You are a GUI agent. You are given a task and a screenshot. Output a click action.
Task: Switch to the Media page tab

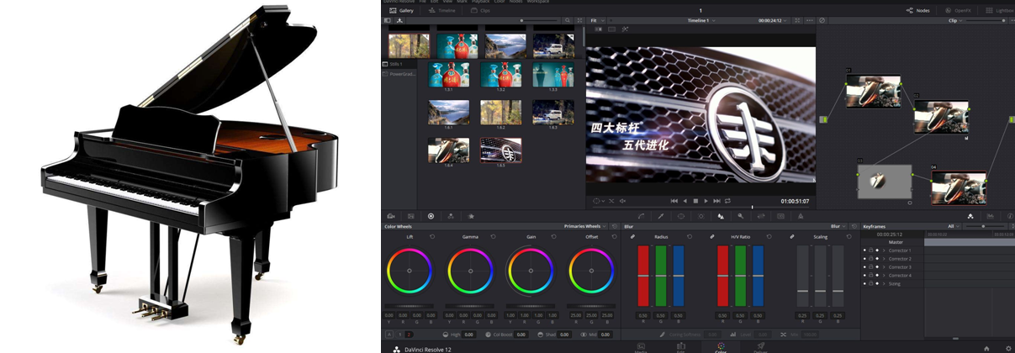pos(641,347)
